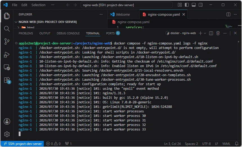The width and height of the screenshot is (242, 147).
Task: Go back with the left arrow
Action: (x=68, y=5)
